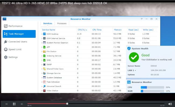Select Task Manager in sidebar
The image size is (175, 107).
[x=19, y=34]
